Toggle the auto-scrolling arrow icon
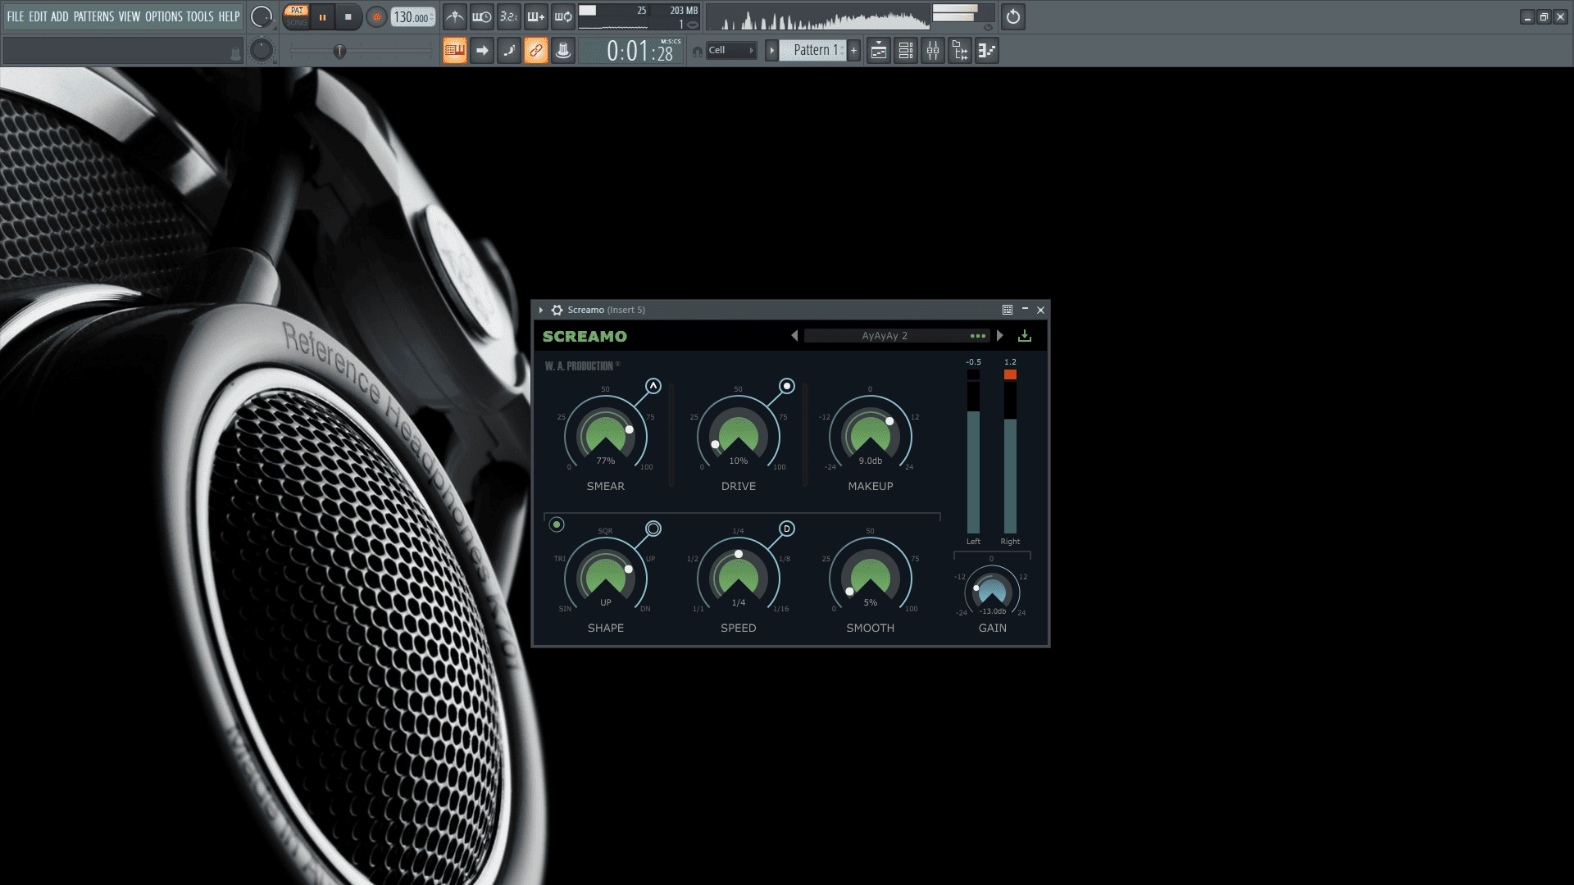The width and height of the screenshot is (1574, 885). pyautogui.click(x=482, y=51)
